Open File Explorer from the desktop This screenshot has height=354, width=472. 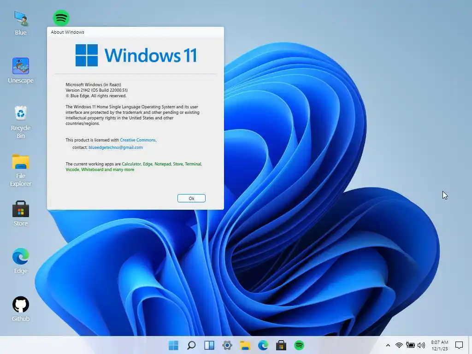20,171
